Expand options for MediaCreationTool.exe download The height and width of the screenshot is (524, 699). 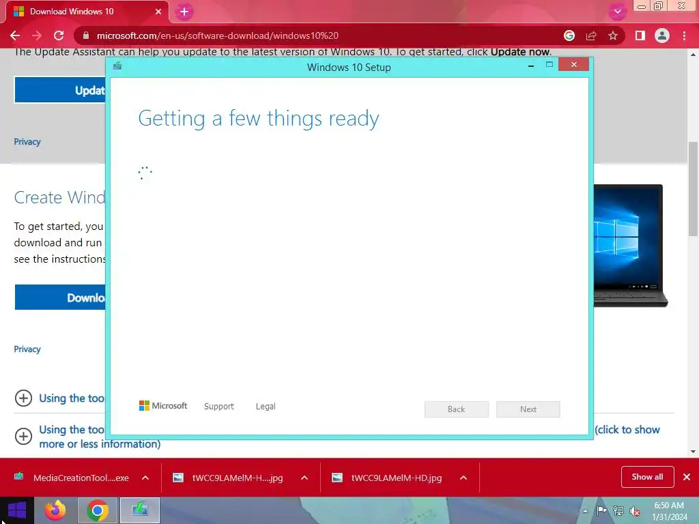click(145, 478)
